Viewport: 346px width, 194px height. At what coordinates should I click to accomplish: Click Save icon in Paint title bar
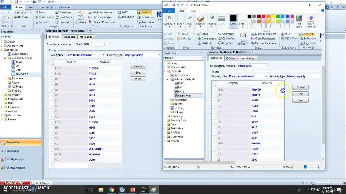[x=173, y=5]
